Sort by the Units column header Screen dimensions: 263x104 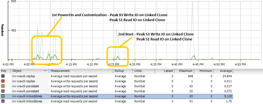click(143, 71)
